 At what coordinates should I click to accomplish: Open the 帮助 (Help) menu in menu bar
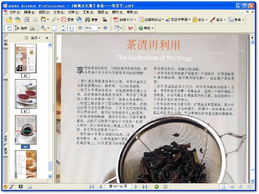[x=132, y=12]
